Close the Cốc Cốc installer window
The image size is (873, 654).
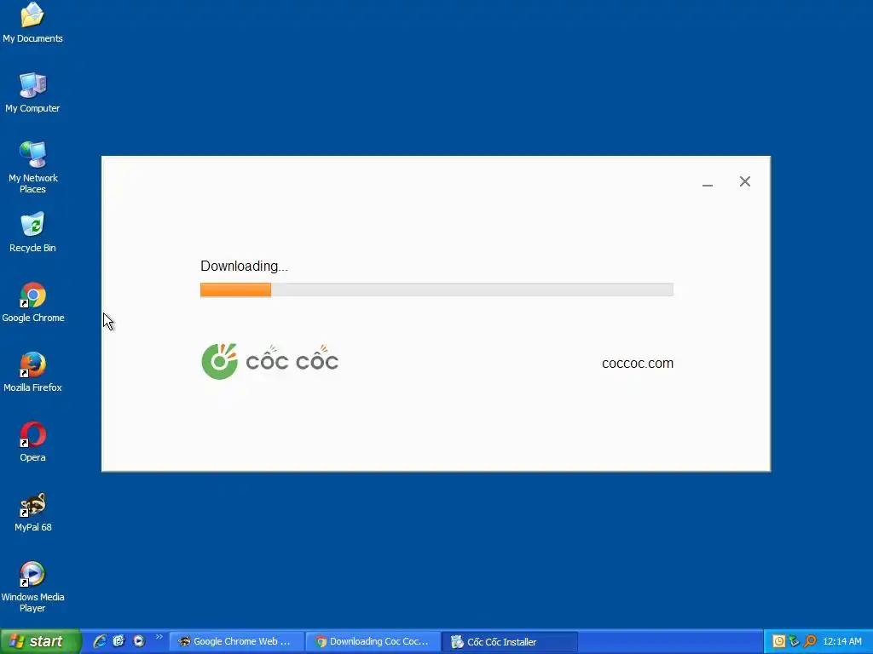[745, 181]
